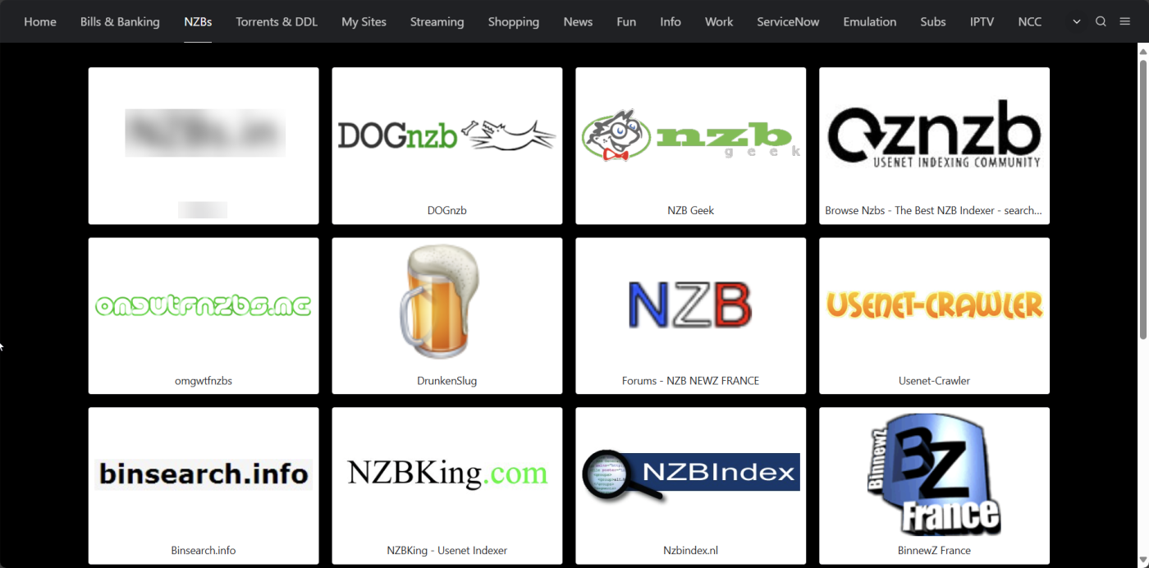Open the search icon in top bar
The width and height of the screenshot is (1149, 568).
point(1101,21)
